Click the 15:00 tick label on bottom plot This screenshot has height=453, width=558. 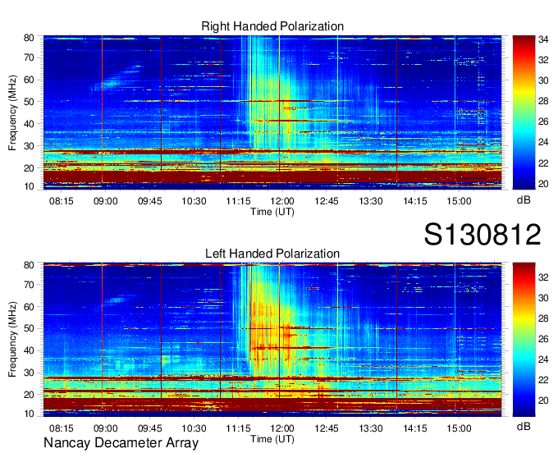coord(459,428)
